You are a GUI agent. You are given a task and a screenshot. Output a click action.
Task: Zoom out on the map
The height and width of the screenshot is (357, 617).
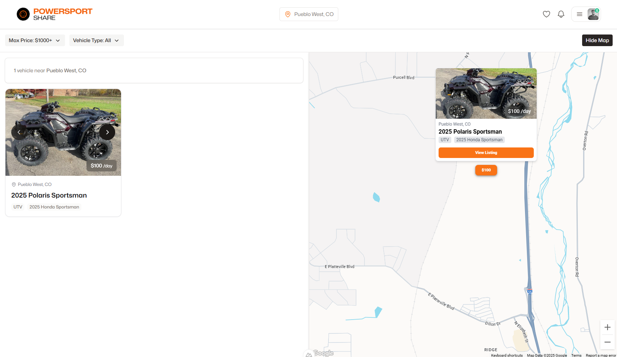click(607, 342)
